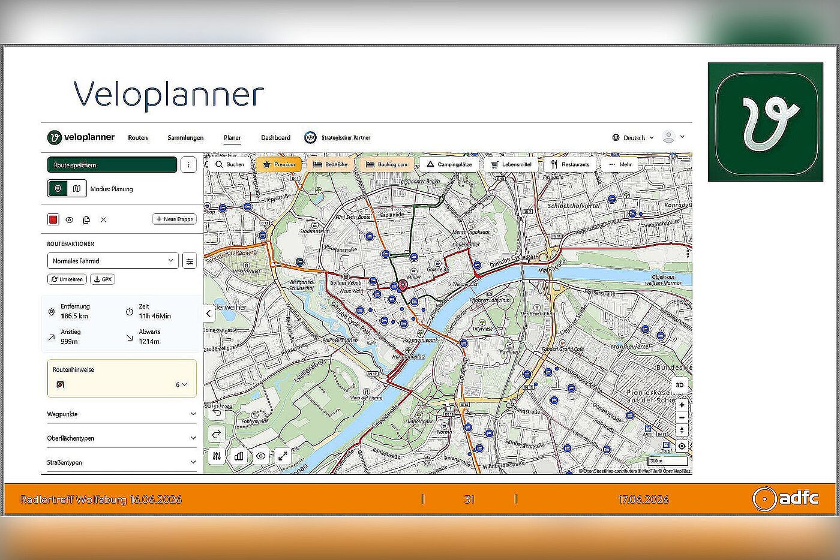This screenshot has height=560, width=840.
Task: Switch to the map mode toggle
Action: tap(77, 189)
